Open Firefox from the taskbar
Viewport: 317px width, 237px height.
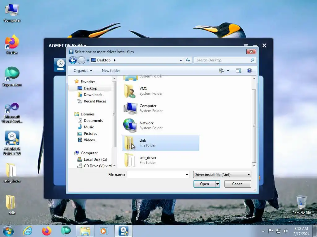tap(46, 231)
